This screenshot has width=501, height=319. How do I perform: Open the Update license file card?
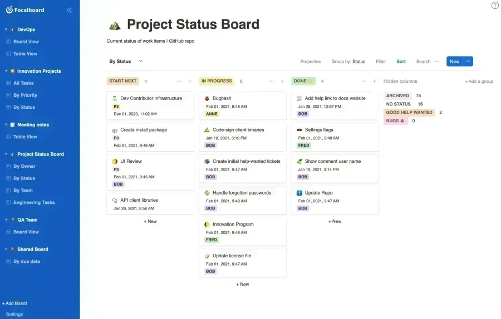coord(243,263)
